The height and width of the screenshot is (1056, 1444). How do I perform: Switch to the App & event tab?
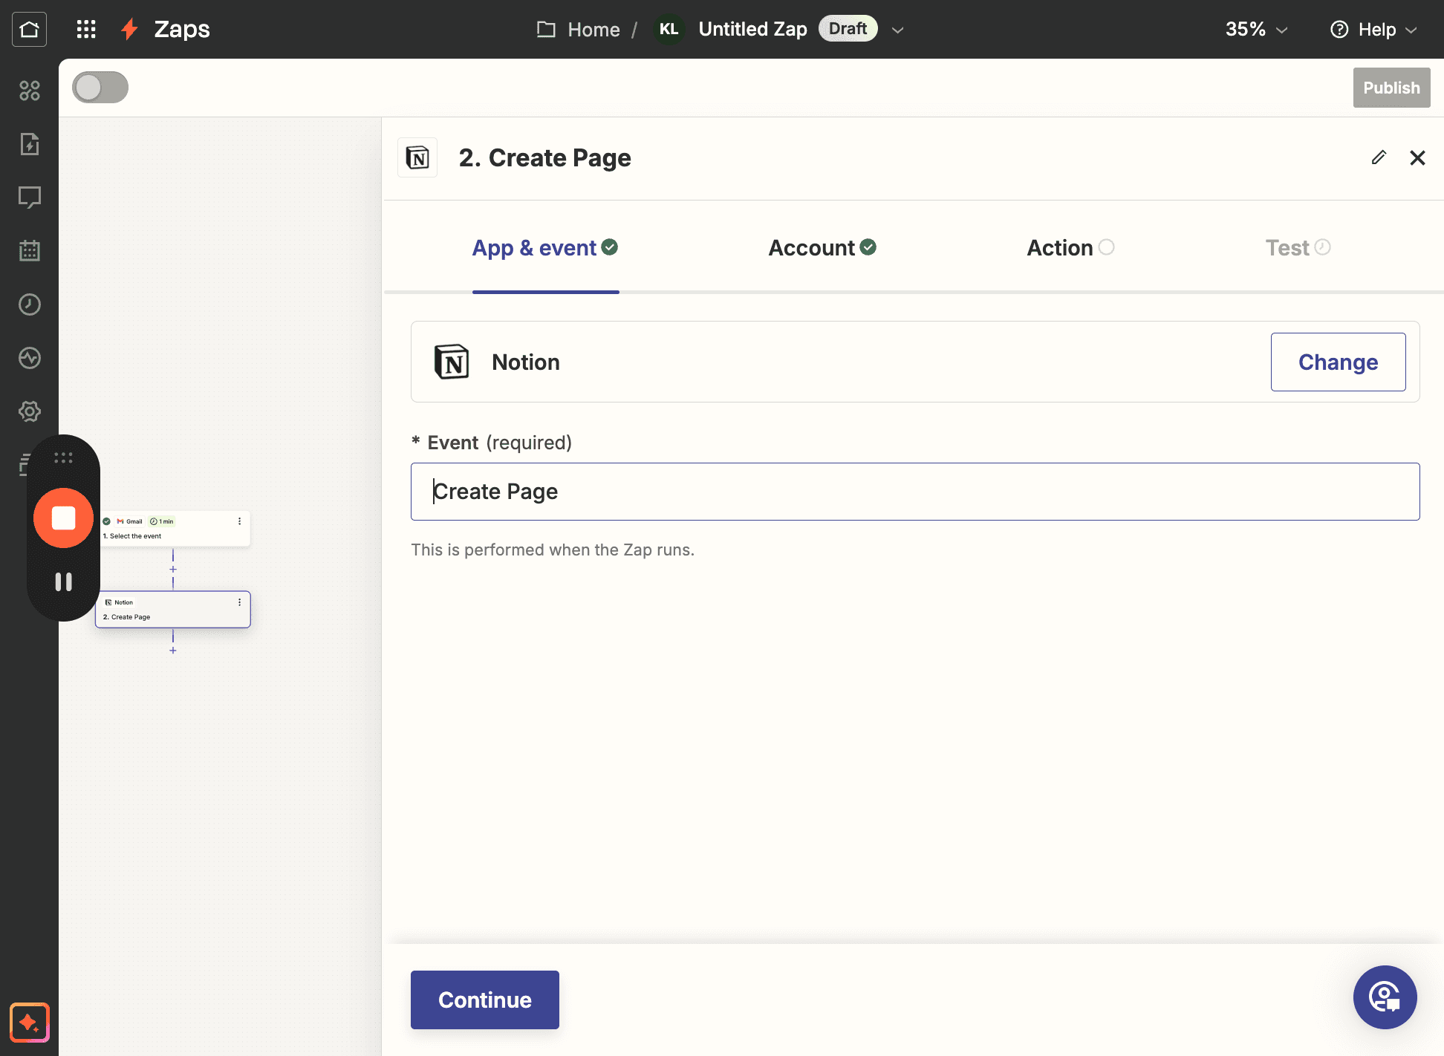click(545, 247)
